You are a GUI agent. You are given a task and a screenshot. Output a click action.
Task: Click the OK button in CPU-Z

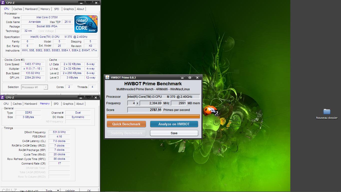[x=89, y=190]
